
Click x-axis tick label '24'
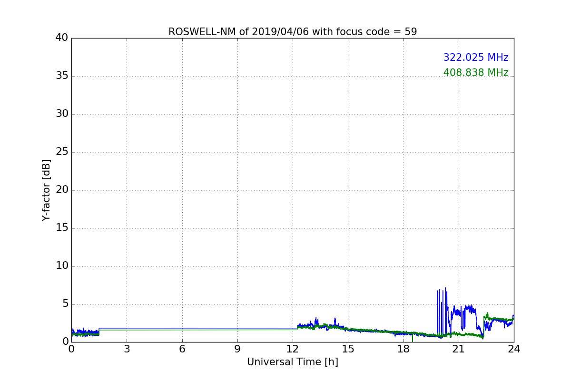[x=514, y=349]
